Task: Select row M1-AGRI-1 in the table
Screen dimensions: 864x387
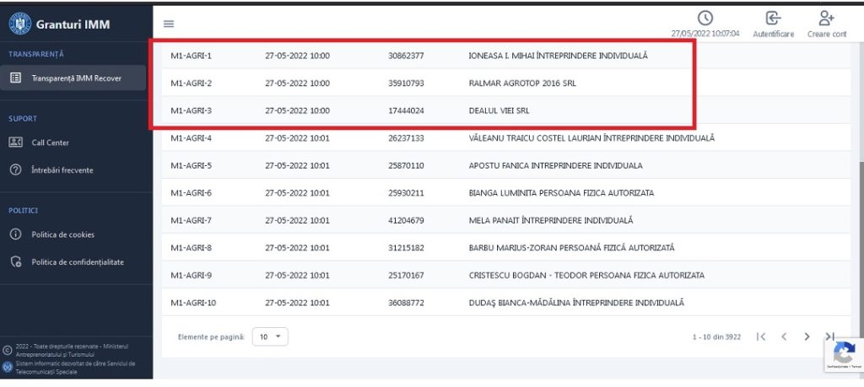Action: [191, 56]
